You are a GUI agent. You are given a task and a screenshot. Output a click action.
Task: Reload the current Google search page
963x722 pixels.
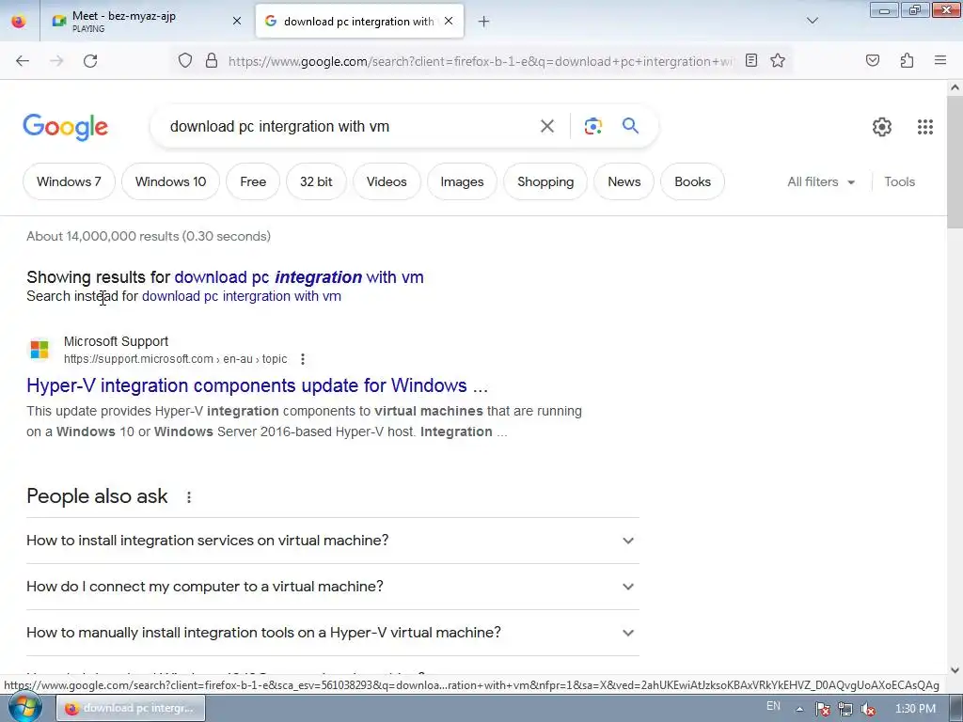90,61
